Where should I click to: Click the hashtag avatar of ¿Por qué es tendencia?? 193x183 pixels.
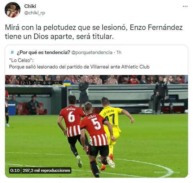click(12, 52)
